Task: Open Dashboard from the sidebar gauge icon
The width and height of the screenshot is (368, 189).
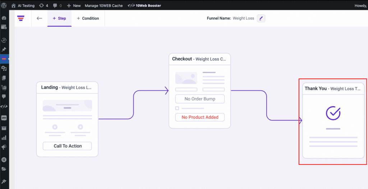Action: (x=4, y=18)
